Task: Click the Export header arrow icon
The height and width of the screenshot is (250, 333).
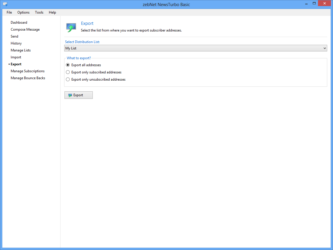Action: point(71,27)
